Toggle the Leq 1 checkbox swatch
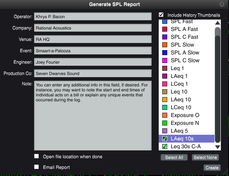The image size is (229, 176). coord(165,68)
